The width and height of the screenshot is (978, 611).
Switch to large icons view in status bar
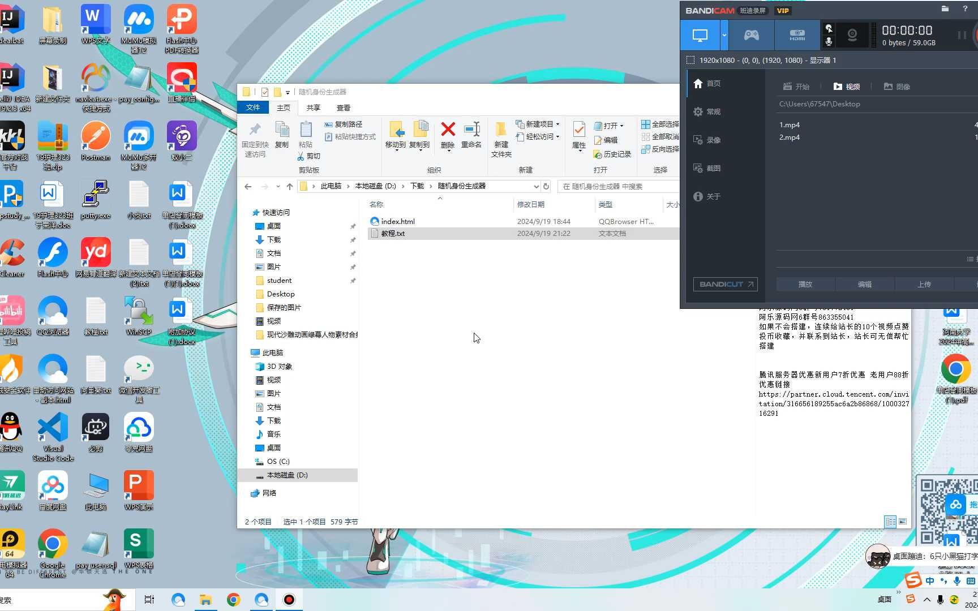(x=903, y=522)
